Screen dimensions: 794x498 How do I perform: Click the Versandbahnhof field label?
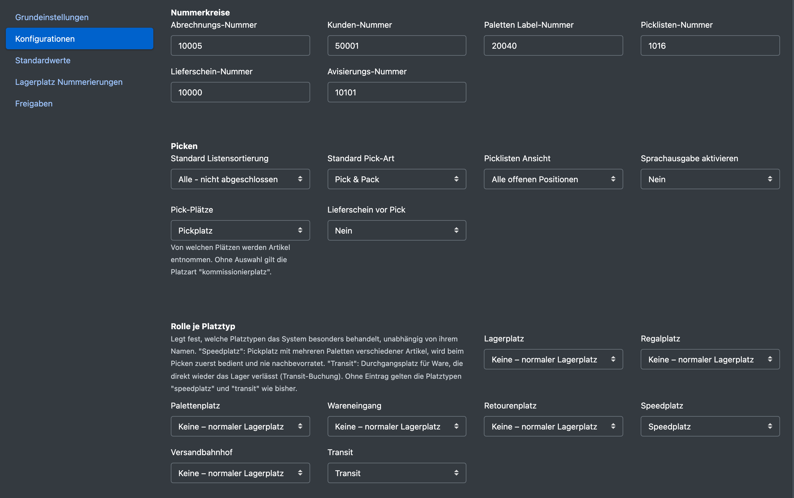point(201,452)
